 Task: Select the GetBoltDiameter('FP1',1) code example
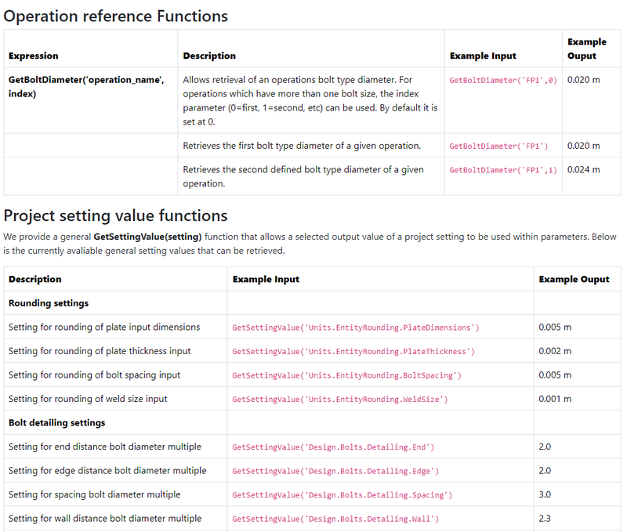click(x=503, y=170)
